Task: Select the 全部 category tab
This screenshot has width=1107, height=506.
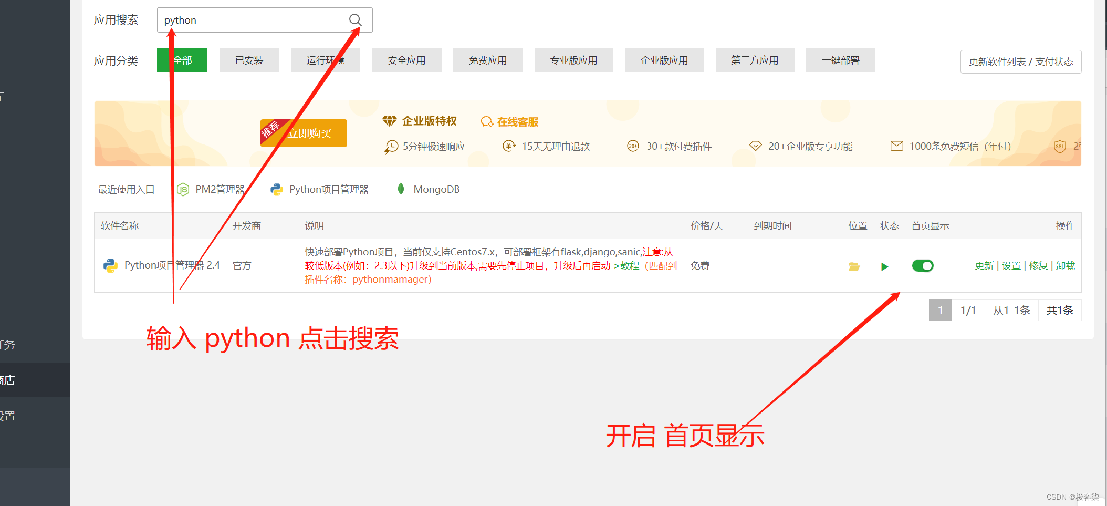Action: coord(182,60)
